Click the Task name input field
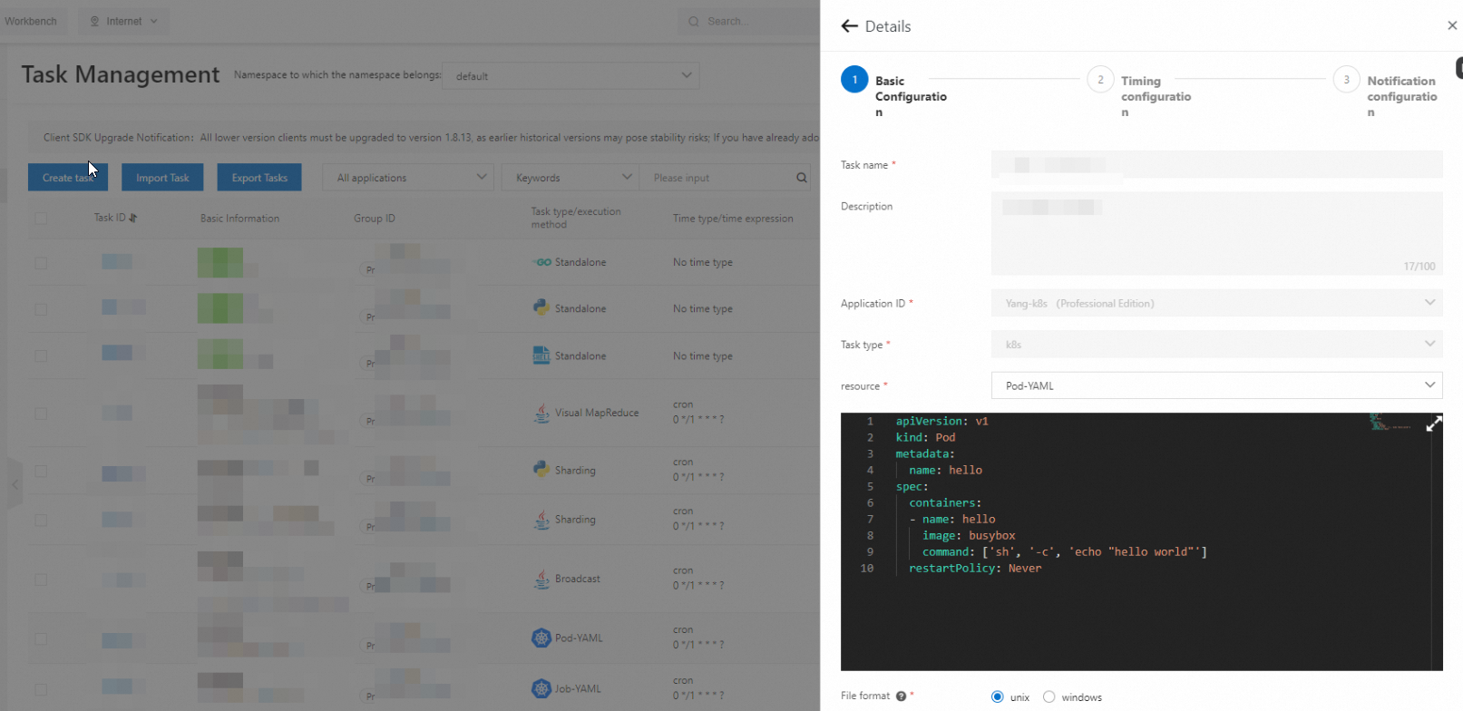The height and width of the screenshot is (711, 1463). tap(1216, 164)
